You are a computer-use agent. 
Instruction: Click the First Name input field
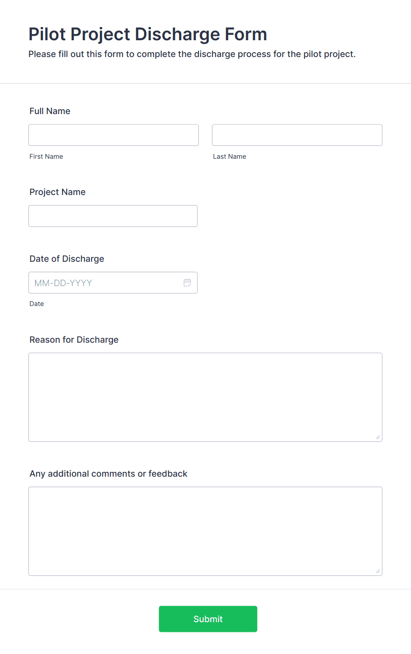[114, 135]
